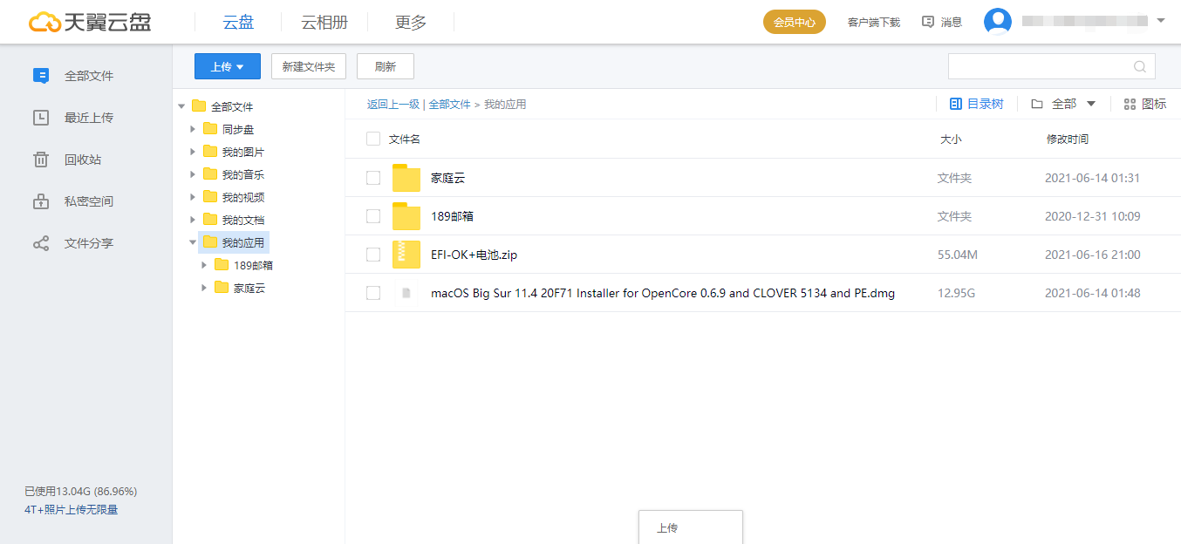Open the 家庭云 folder name
The width and height of the screenshot is (1181, 544).
click(x=448, y=178)
